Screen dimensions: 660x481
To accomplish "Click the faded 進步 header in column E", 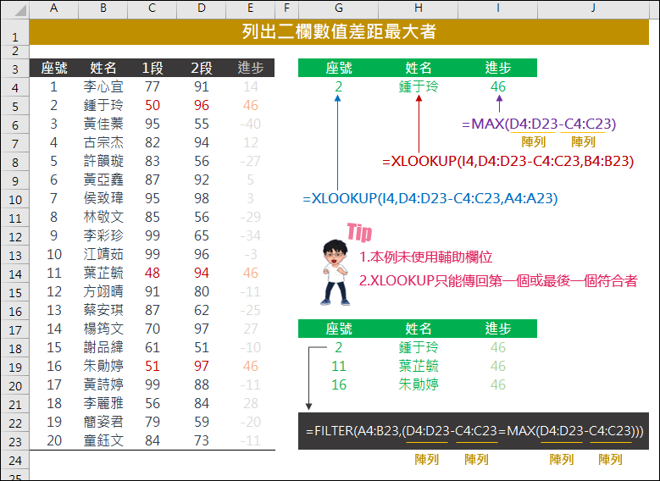I will point(251,68).
